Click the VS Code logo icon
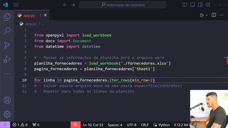This screenshot has width=228, height=128. coord(5,5)
